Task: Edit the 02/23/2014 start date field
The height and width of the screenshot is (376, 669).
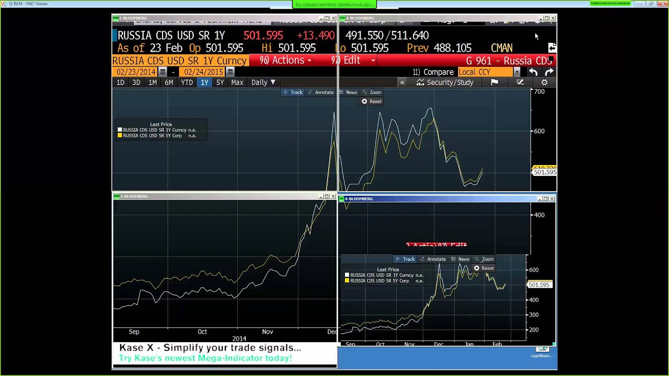Action: (x=136, y=72)
